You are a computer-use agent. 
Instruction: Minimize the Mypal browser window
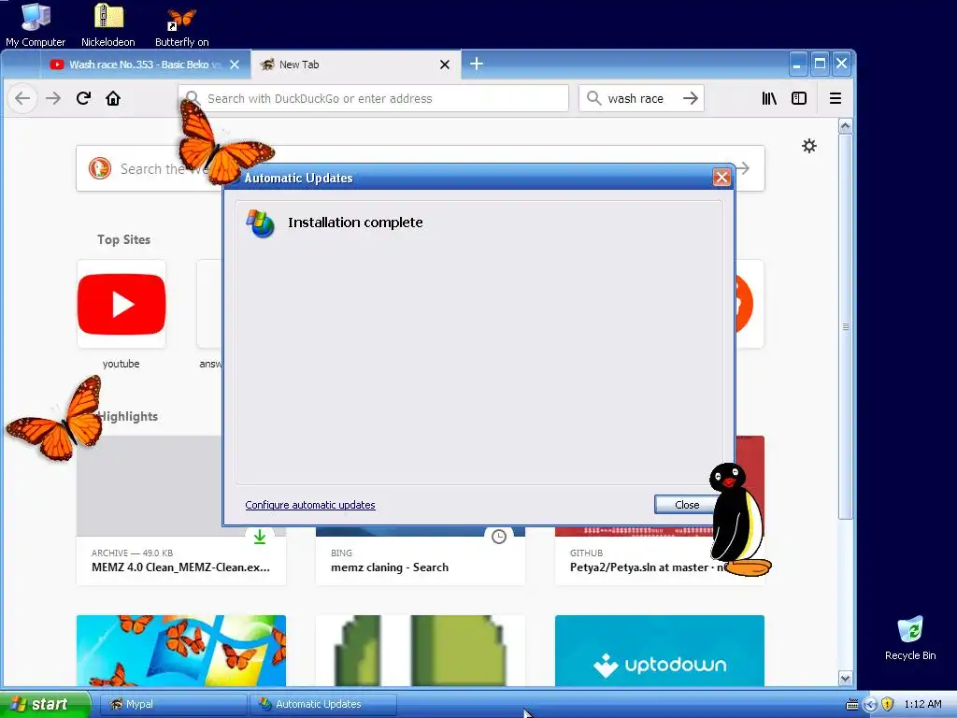click(797, 64)
